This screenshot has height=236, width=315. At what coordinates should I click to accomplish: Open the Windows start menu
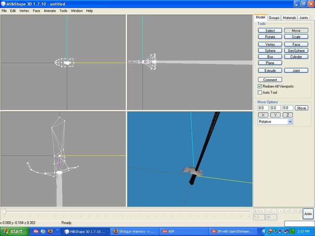pyautogui.click(x=15, y=231)
